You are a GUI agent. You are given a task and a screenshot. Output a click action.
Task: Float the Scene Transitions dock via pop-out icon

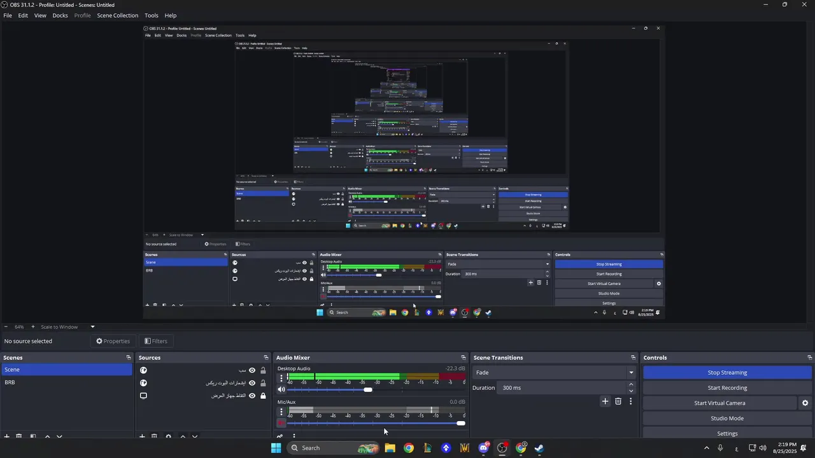pos(633,357)
